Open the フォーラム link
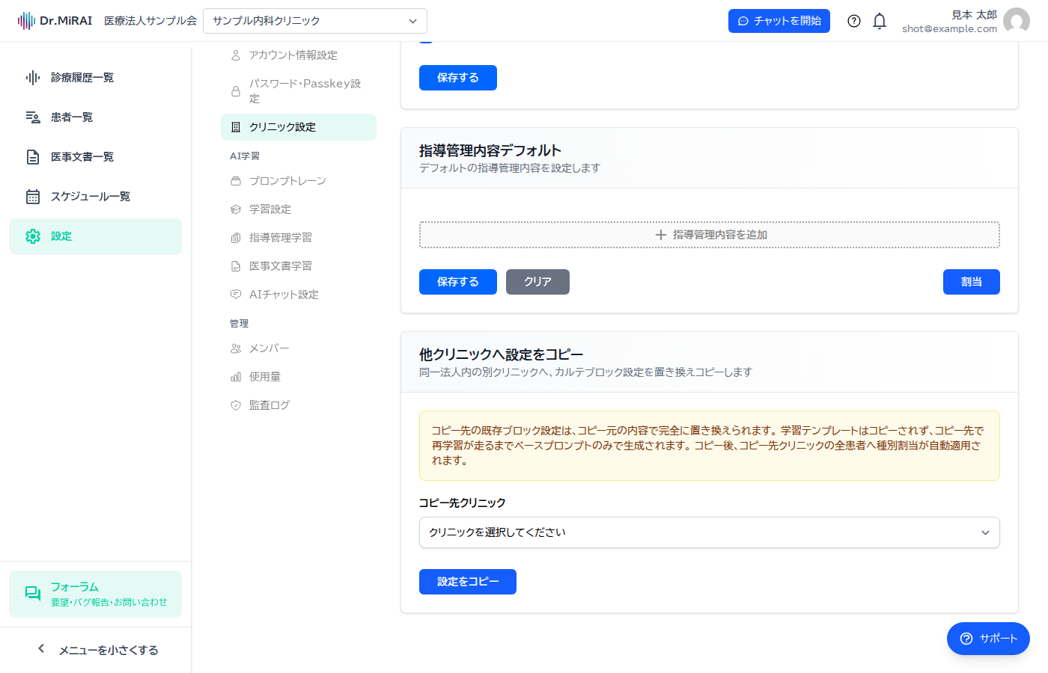1048x673 pixels. click(x=96, y=594)
